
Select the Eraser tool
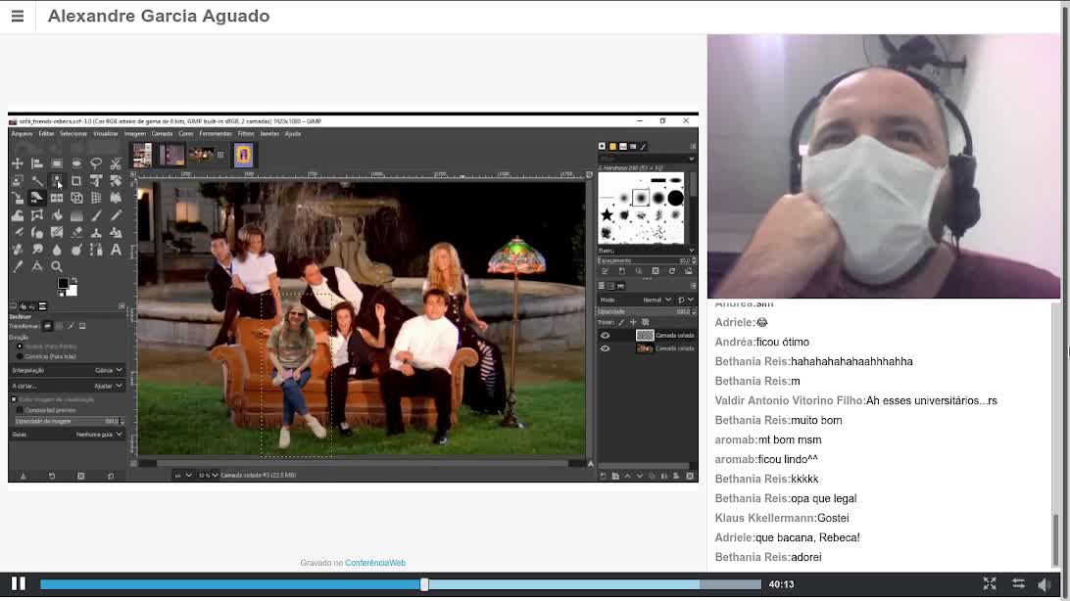pyautogui.click(x=76, y=232)
